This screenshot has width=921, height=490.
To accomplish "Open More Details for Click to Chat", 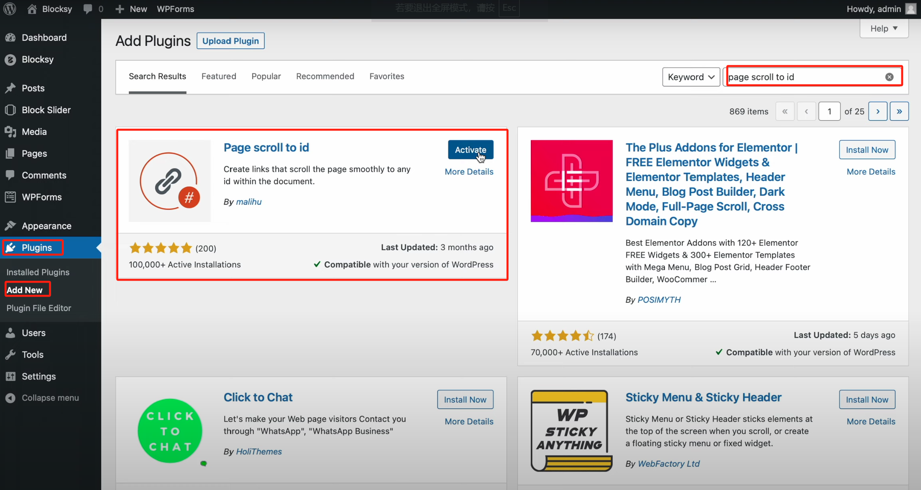I will (469, 422).
